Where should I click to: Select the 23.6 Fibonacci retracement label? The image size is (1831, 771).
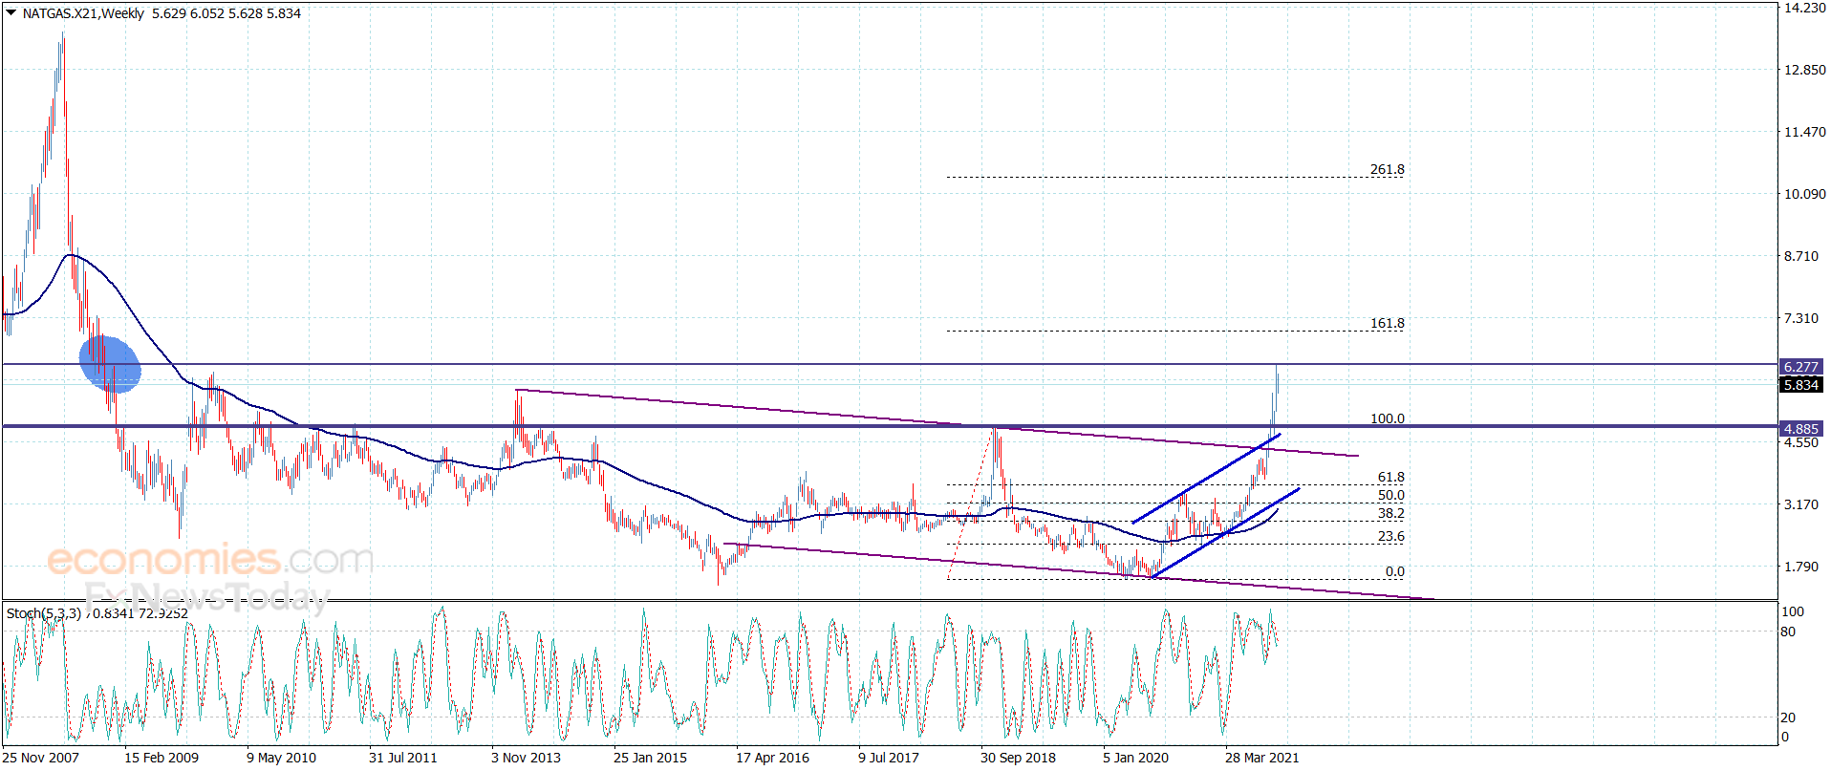tap(1391, 536)
